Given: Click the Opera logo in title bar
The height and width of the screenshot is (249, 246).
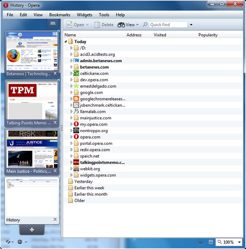Looking at the screenshot, I should click(6, 5).
